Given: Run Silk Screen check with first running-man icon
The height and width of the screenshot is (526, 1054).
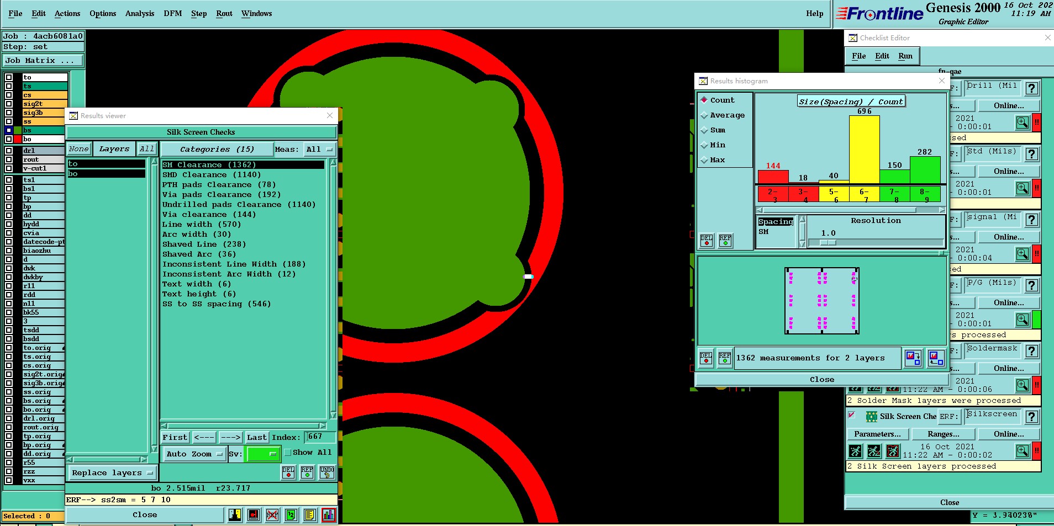Looking at the screenshot, I should coord(855,451).
